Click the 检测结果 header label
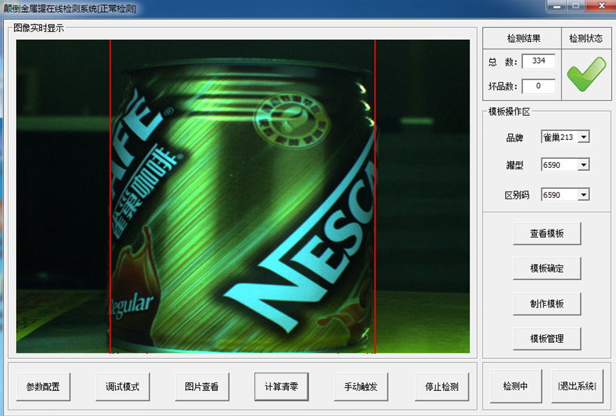 (524, 38)
